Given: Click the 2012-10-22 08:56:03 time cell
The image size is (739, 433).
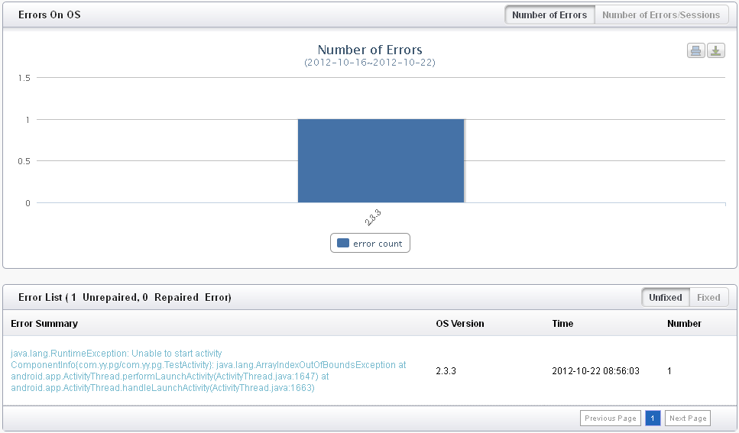Looking at the screenshot, I should pos(596,371).
